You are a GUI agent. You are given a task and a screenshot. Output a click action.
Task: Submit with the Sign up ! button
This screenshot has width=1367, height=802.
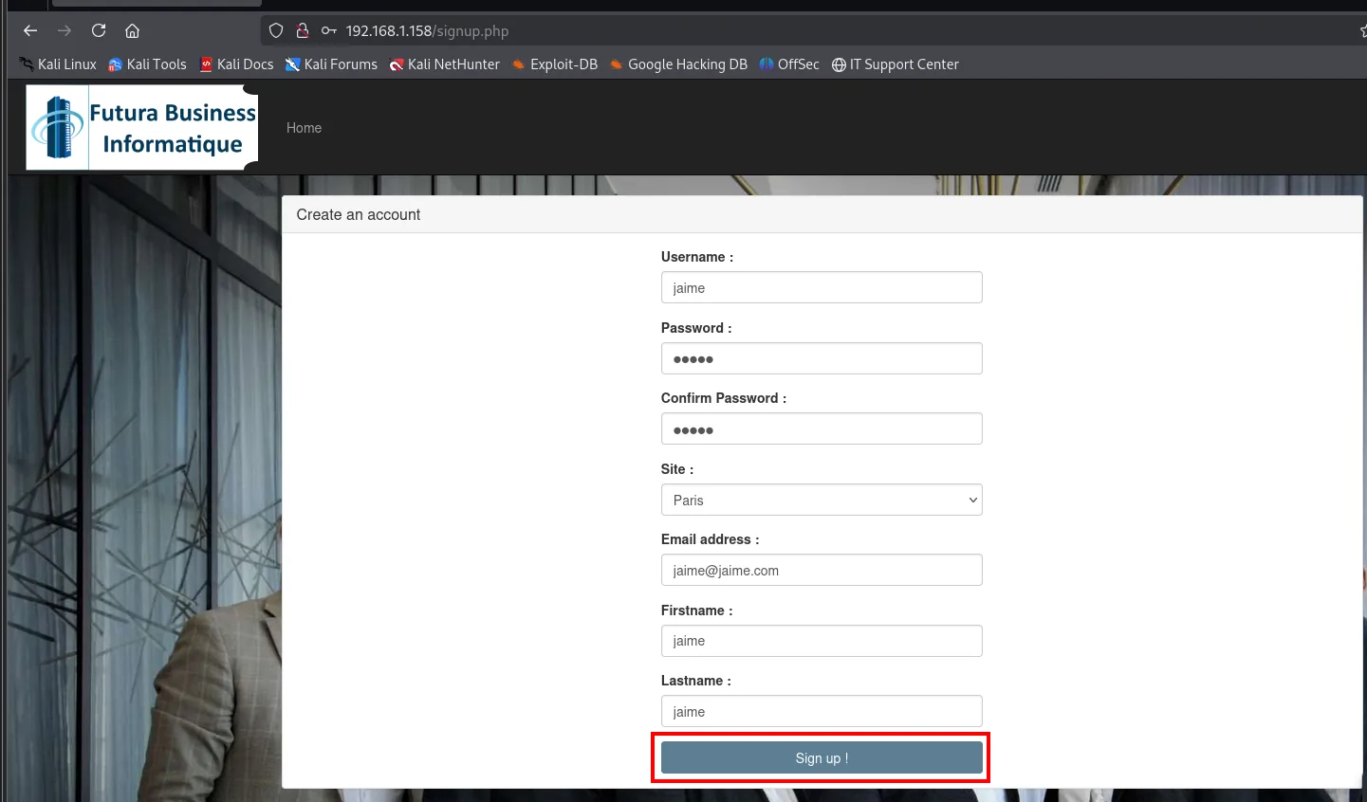(822, 757)
